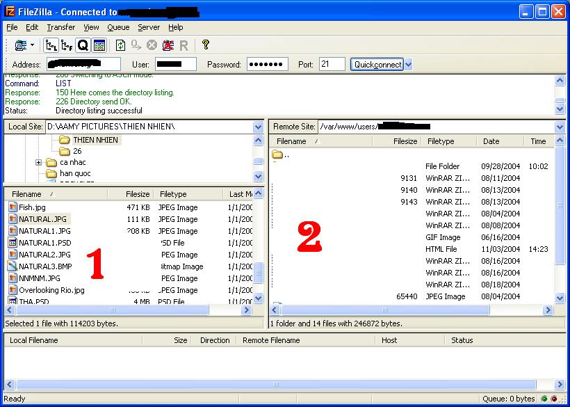Click the Status queue column header

pyautogui.click(x=505, y=340)
